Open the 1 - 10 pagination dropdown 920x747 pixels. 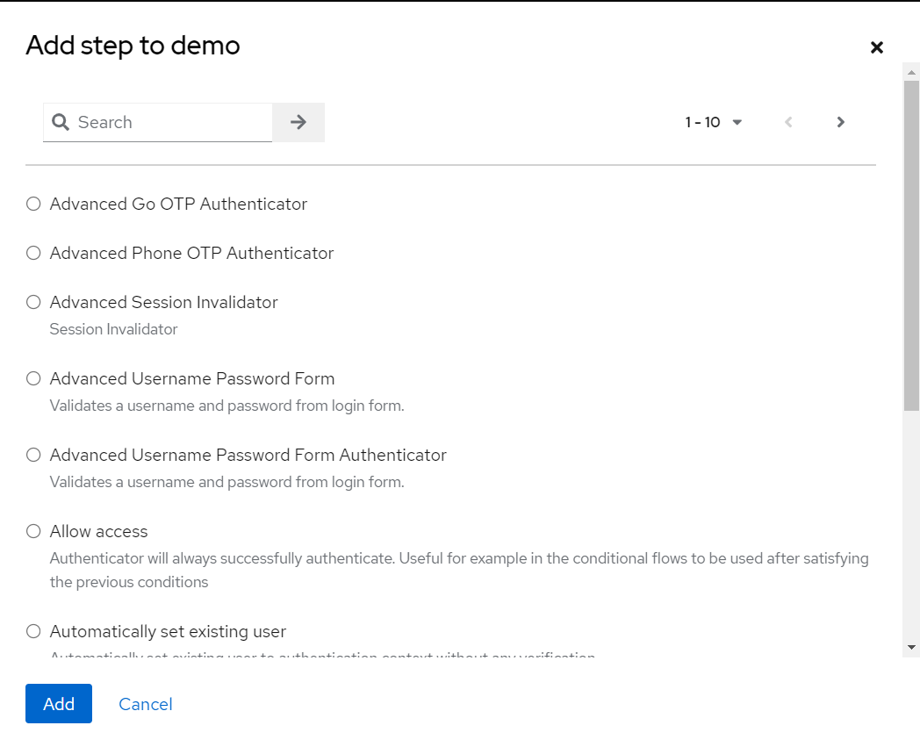[714, 122]
